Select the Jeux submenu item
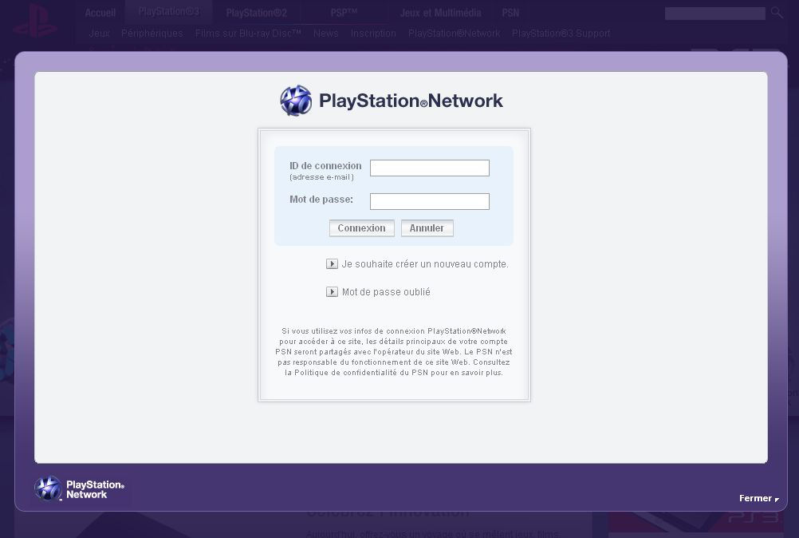The image size is (799, 538). click(100, 34)
